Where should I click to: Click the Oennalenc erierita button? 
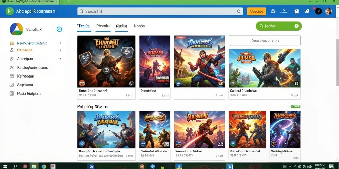point(265,40)
